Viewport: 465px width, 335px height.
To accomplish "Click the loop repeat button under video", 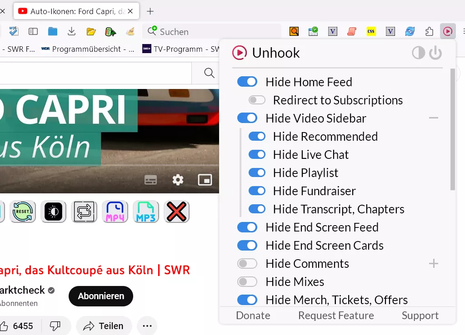I will tap(84, 212).
